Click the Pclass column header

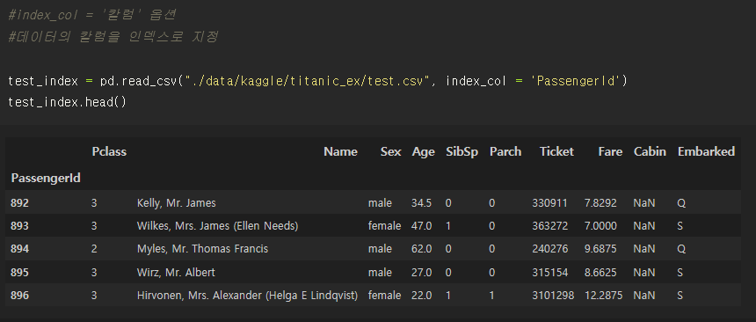point(109,151)
